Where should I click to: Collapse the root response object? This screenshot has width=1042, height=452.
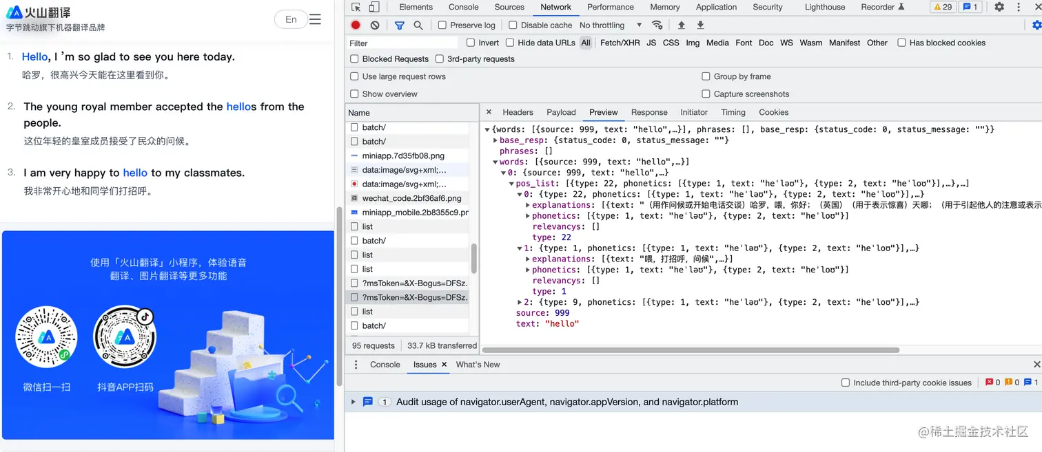[x=487, y=129]
